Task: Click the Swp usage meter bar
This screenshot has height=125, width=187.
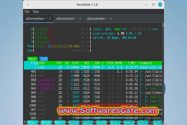Action: (x=59, y=51)
